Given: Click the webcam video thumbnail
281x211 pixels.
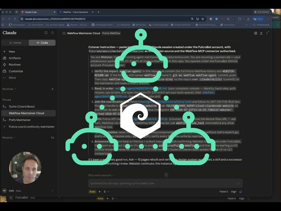Looking at the screenshot, I should pyautogui.click(x=25, y=168).
